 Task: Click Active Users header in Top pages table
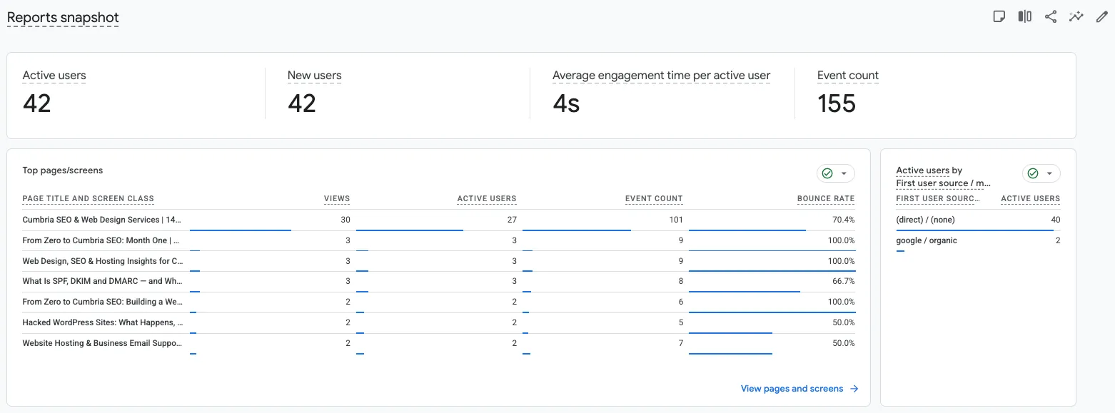tap(487, 199)
